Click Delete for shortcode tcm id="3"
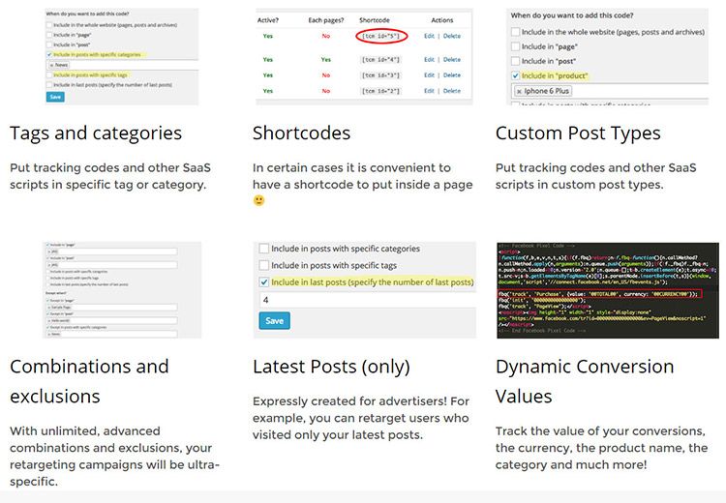This screenshot has width=726, height=503. pos(452,74)
